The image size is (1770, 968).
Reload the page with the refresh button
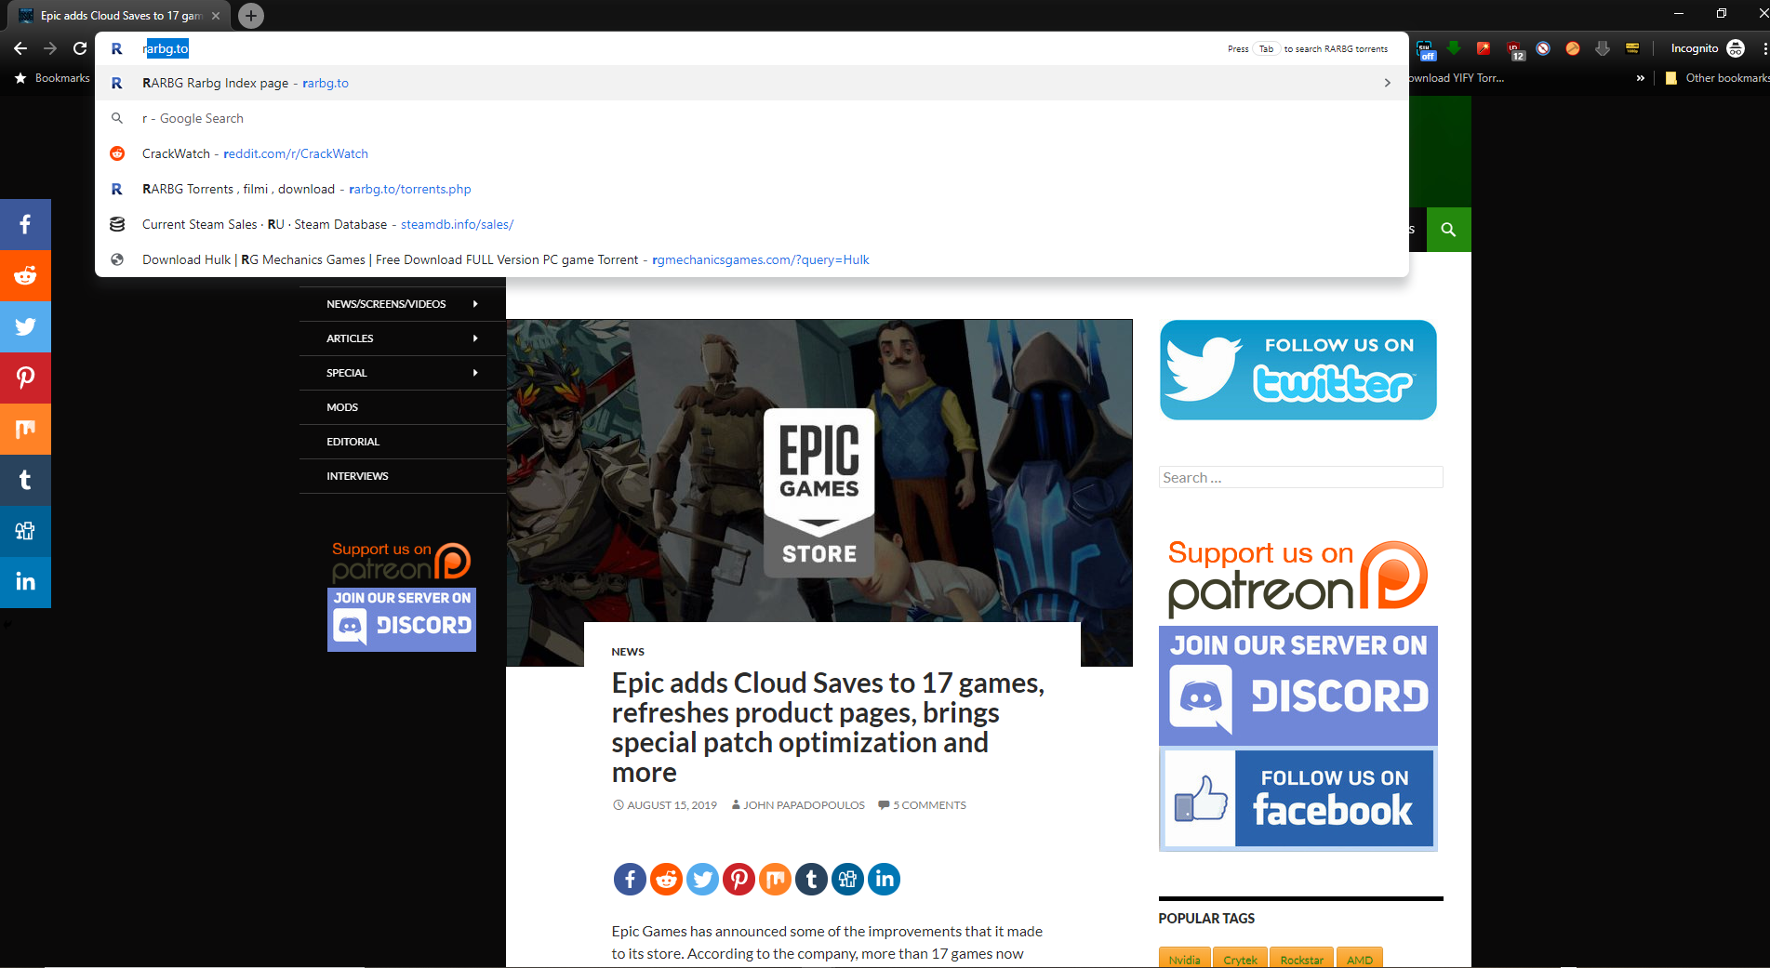pyautogui.click(x=80, y=48)
